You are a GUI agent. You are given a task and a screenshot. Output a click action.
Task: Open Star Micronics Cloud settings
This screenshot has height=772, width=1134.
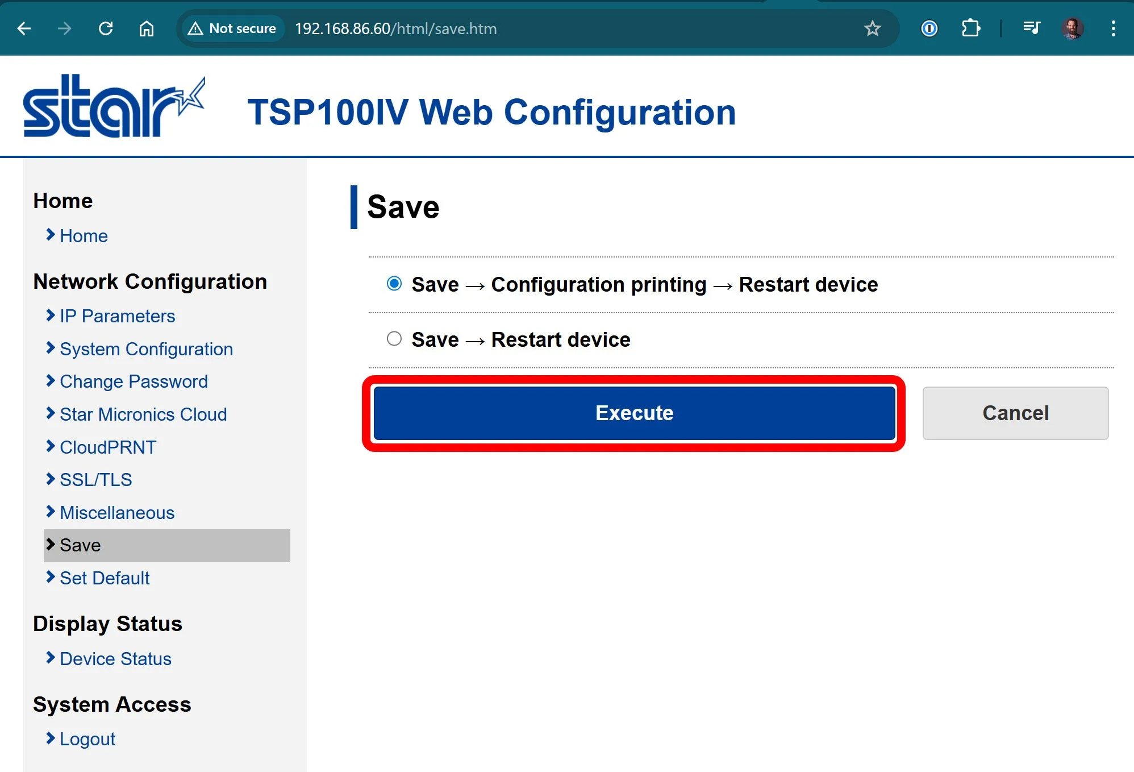[143, 414]
